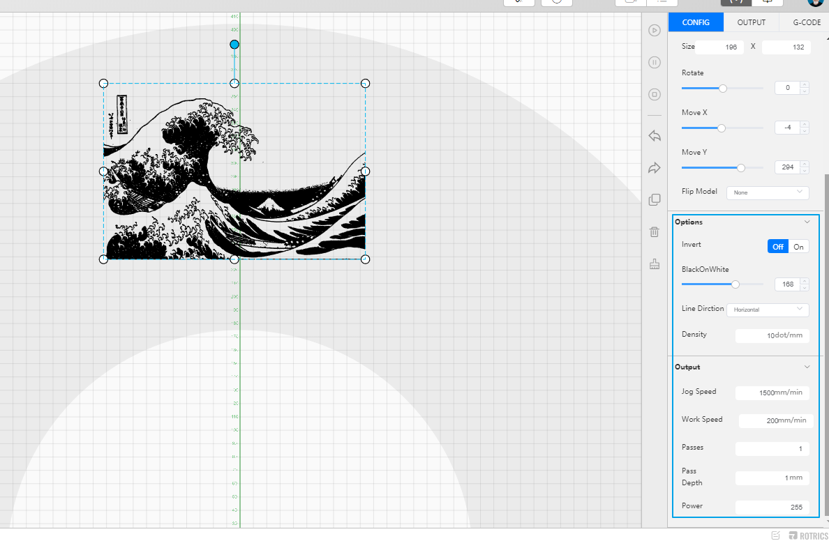Collapse the Output section with its chevron
The image size is (829, 541).
(807, 367)
